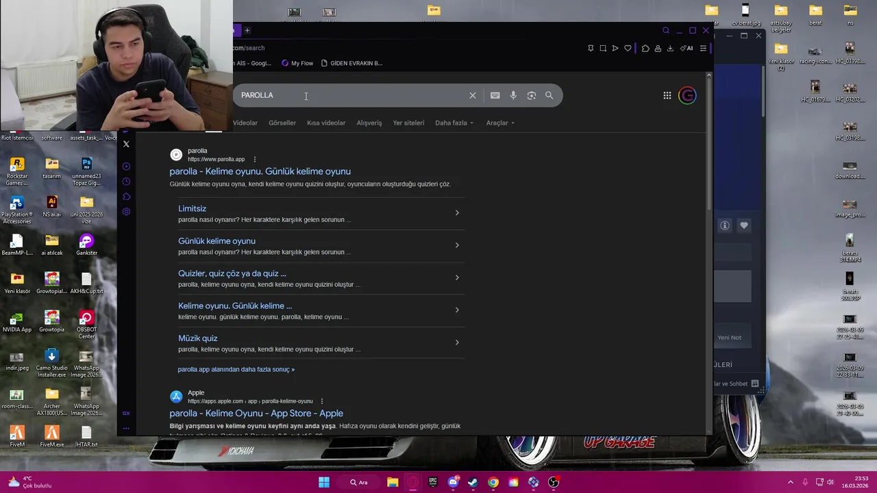877x493 pixels.
Task: Open the Google account avatar
Action: 687,96
